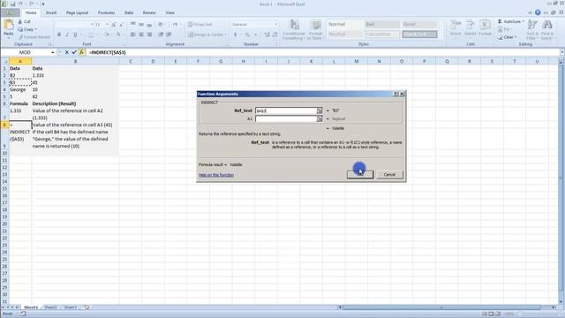Open the File tab
Viewport: 565px width, 318px height.
pyautogui.click(x=10, y=12)
